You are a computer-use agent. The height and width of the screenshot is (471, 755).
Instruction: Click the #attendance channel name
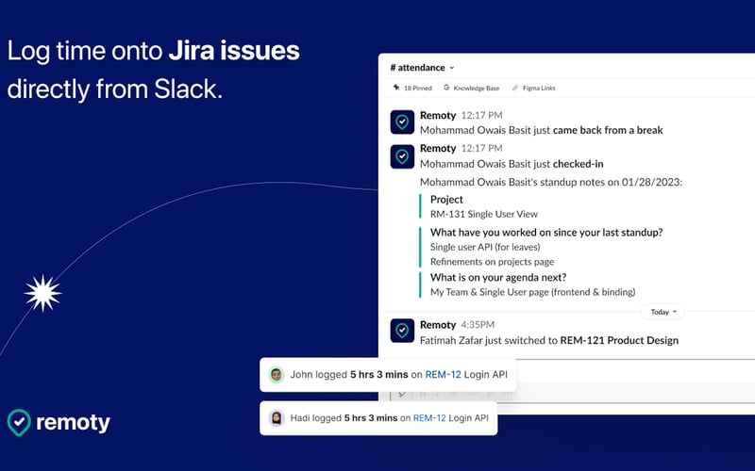tap(417, 68)
